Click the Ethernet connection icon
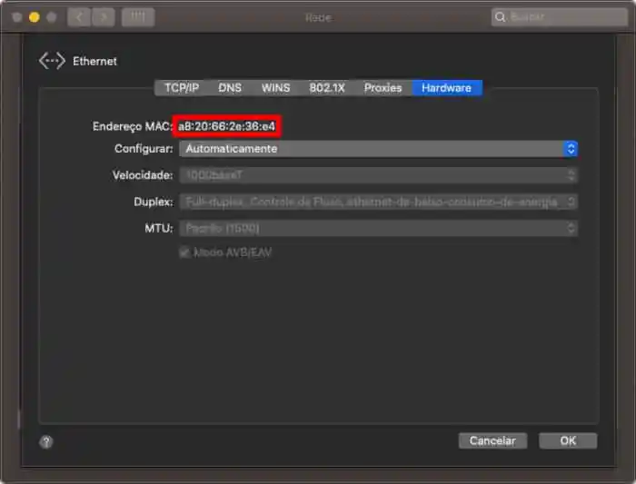 52,61
